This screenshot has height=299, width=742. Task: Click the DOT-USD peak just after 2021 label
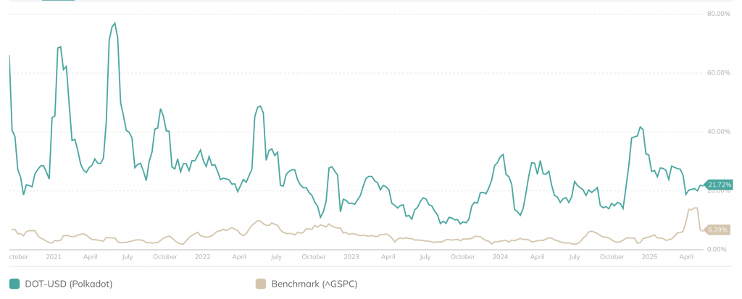(x=60, y=47)
